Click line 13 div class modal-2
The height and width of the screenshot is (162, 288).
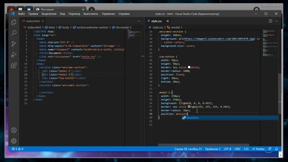(62, 75)
